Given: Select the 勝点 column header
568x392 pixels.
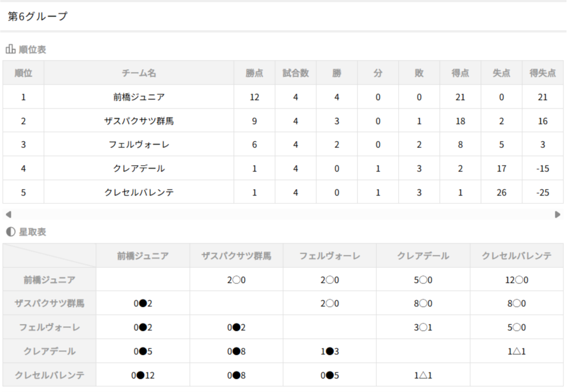Looking at the screenshot, I should [255, 73].
